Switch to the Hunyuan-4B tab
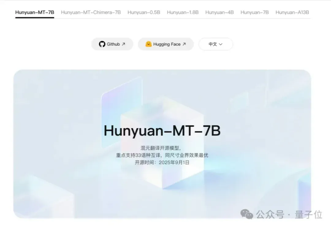 click(219, 13)
